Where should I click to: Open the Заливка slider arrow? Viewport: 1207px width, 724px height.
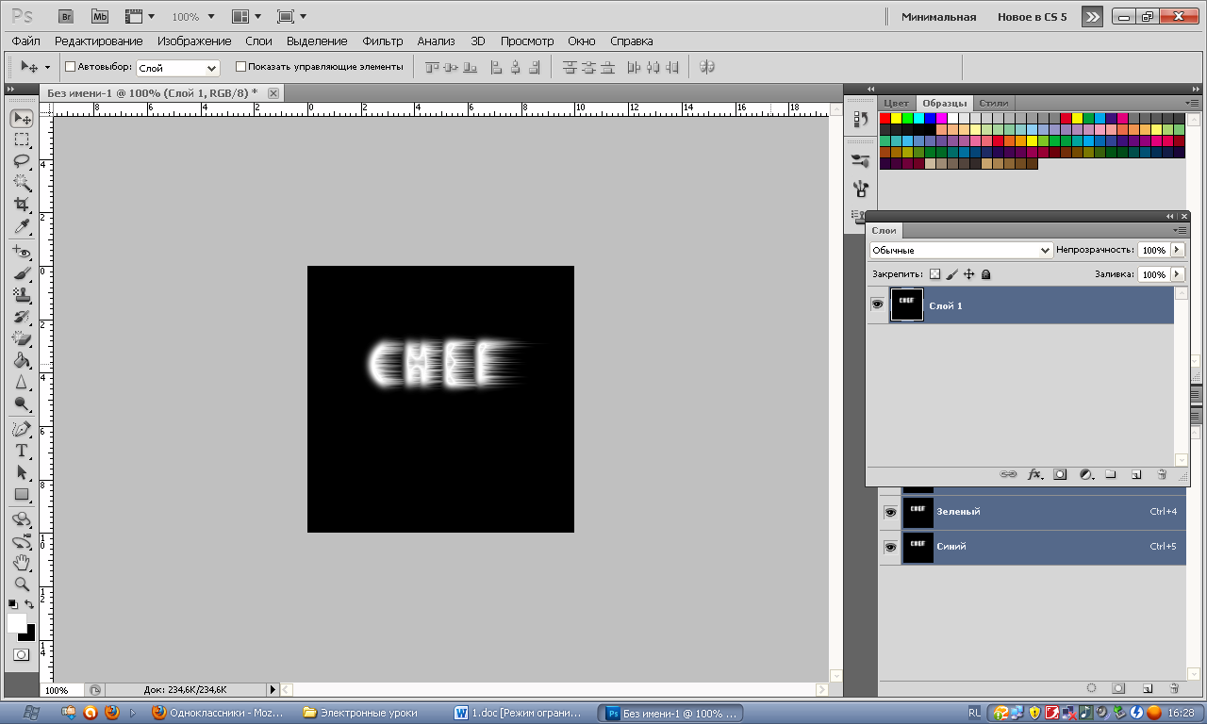1177,274
